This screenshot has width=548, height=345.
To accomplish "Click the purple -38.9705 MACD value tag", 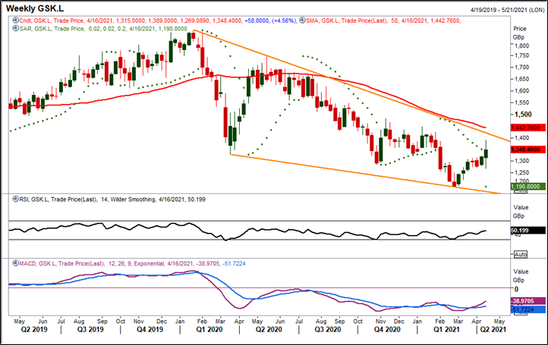I will tap(528, 301).
